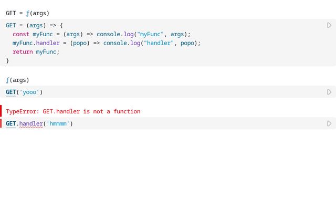Click the 'GET = (args) => {' line
The height and width of the screenshot is (210, 336).
34,25
